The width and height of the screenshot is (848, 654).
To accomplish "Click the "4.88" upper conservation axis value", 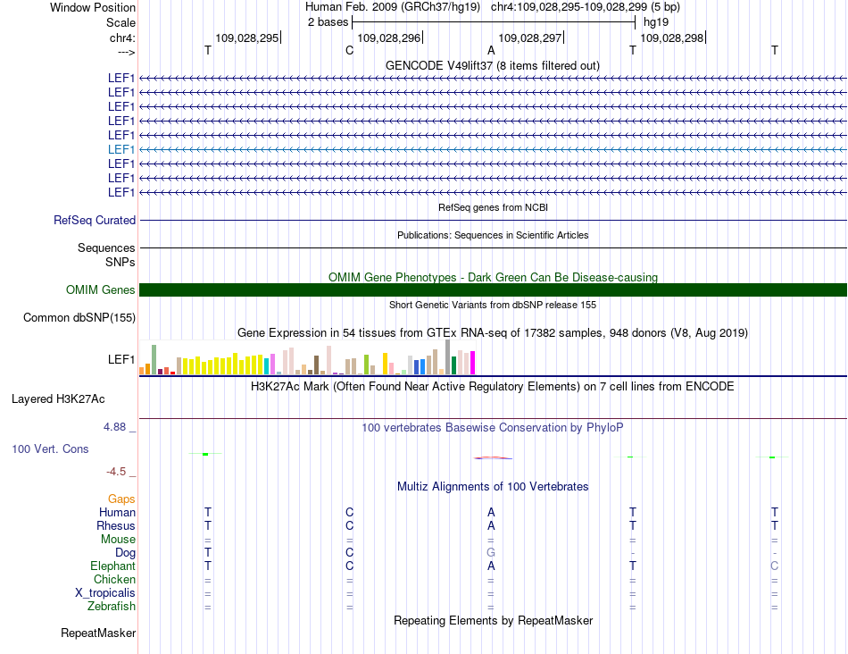I will pos(114,427).
